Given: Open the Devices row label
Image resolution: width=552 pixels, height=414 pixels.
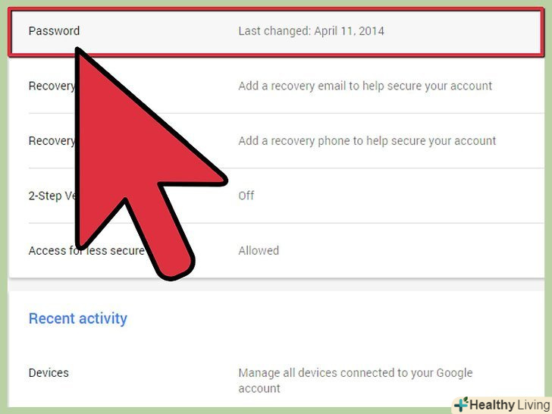Looking at the screenshot, I should click(49, 373).
